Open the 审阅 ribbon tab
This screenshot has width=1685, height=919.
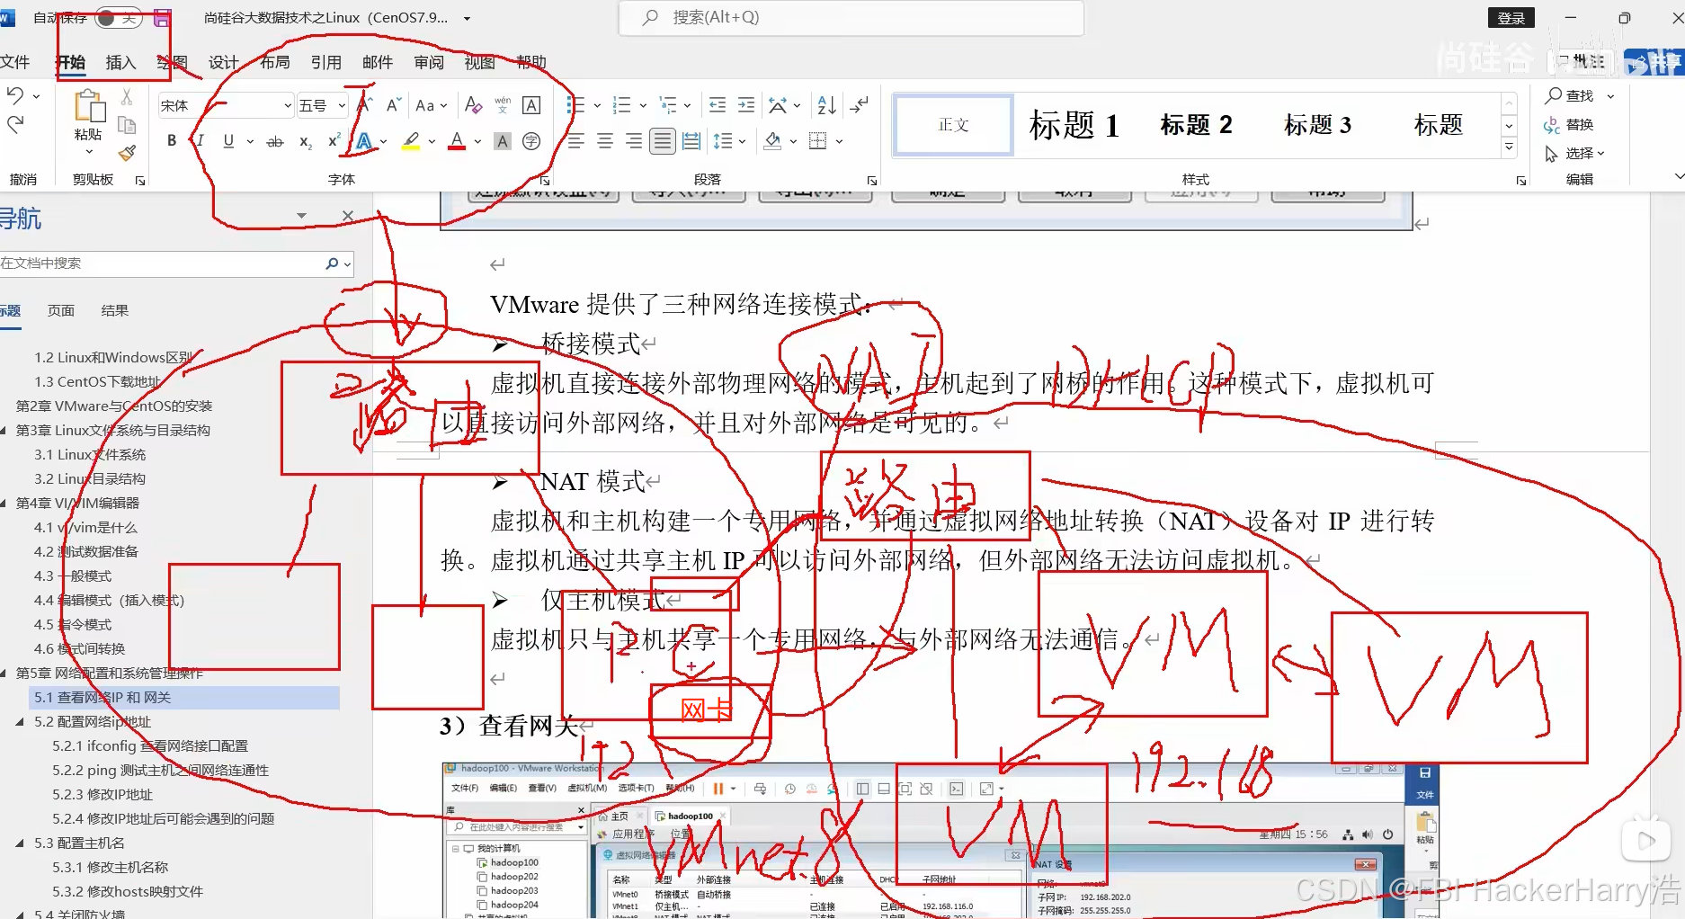(x=429, y=62)
